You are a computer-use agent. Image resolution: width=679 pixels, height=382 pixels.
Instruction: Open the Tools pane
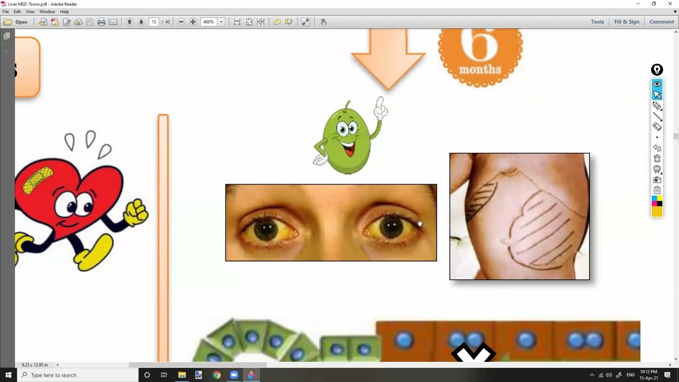click(597, 22)
